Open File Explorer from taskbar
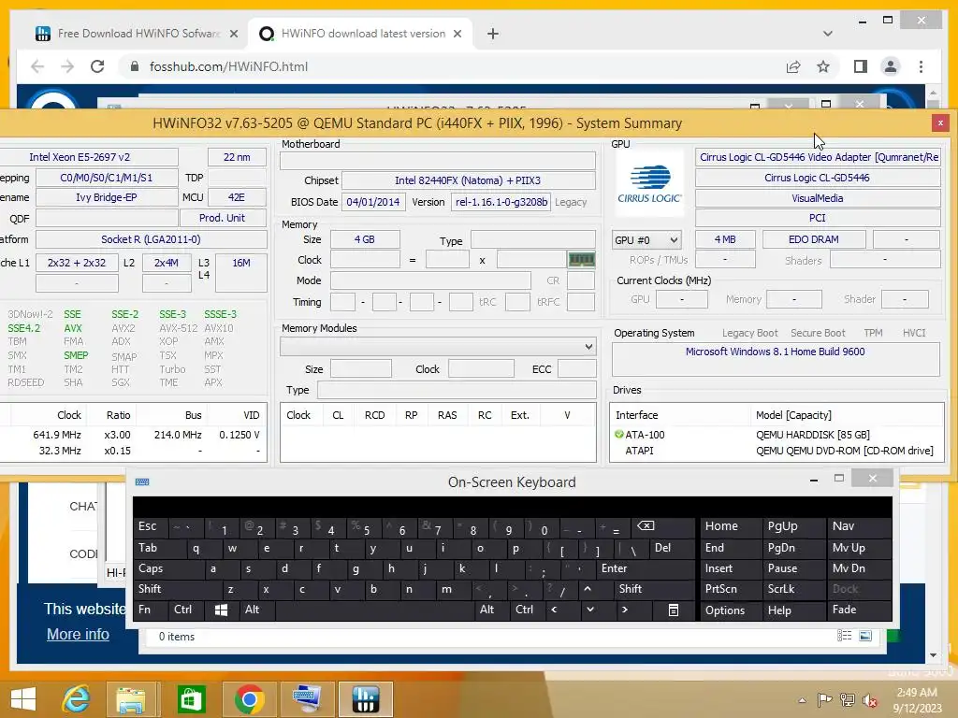958x718 pixels. (131, 699)
